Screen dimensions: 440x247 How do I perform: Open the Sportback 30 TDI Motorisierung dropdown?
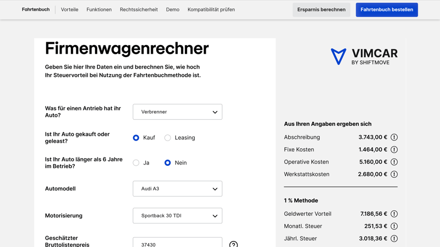(177, 216)
